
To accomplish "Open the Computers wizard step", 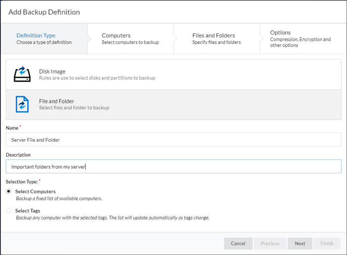I will (130, 39).
